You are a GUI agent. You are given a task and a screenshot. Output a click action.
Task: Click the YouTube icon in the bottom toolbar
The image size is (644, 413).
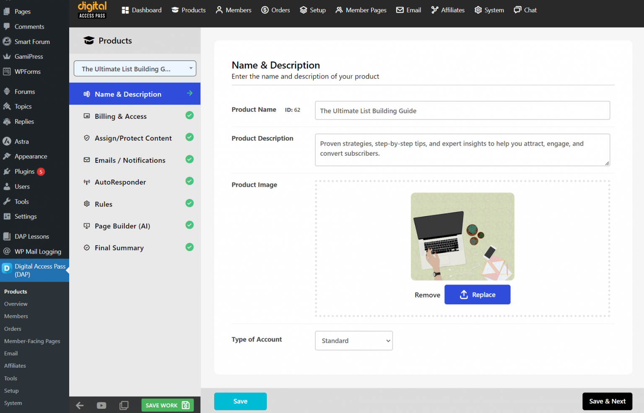101,405
